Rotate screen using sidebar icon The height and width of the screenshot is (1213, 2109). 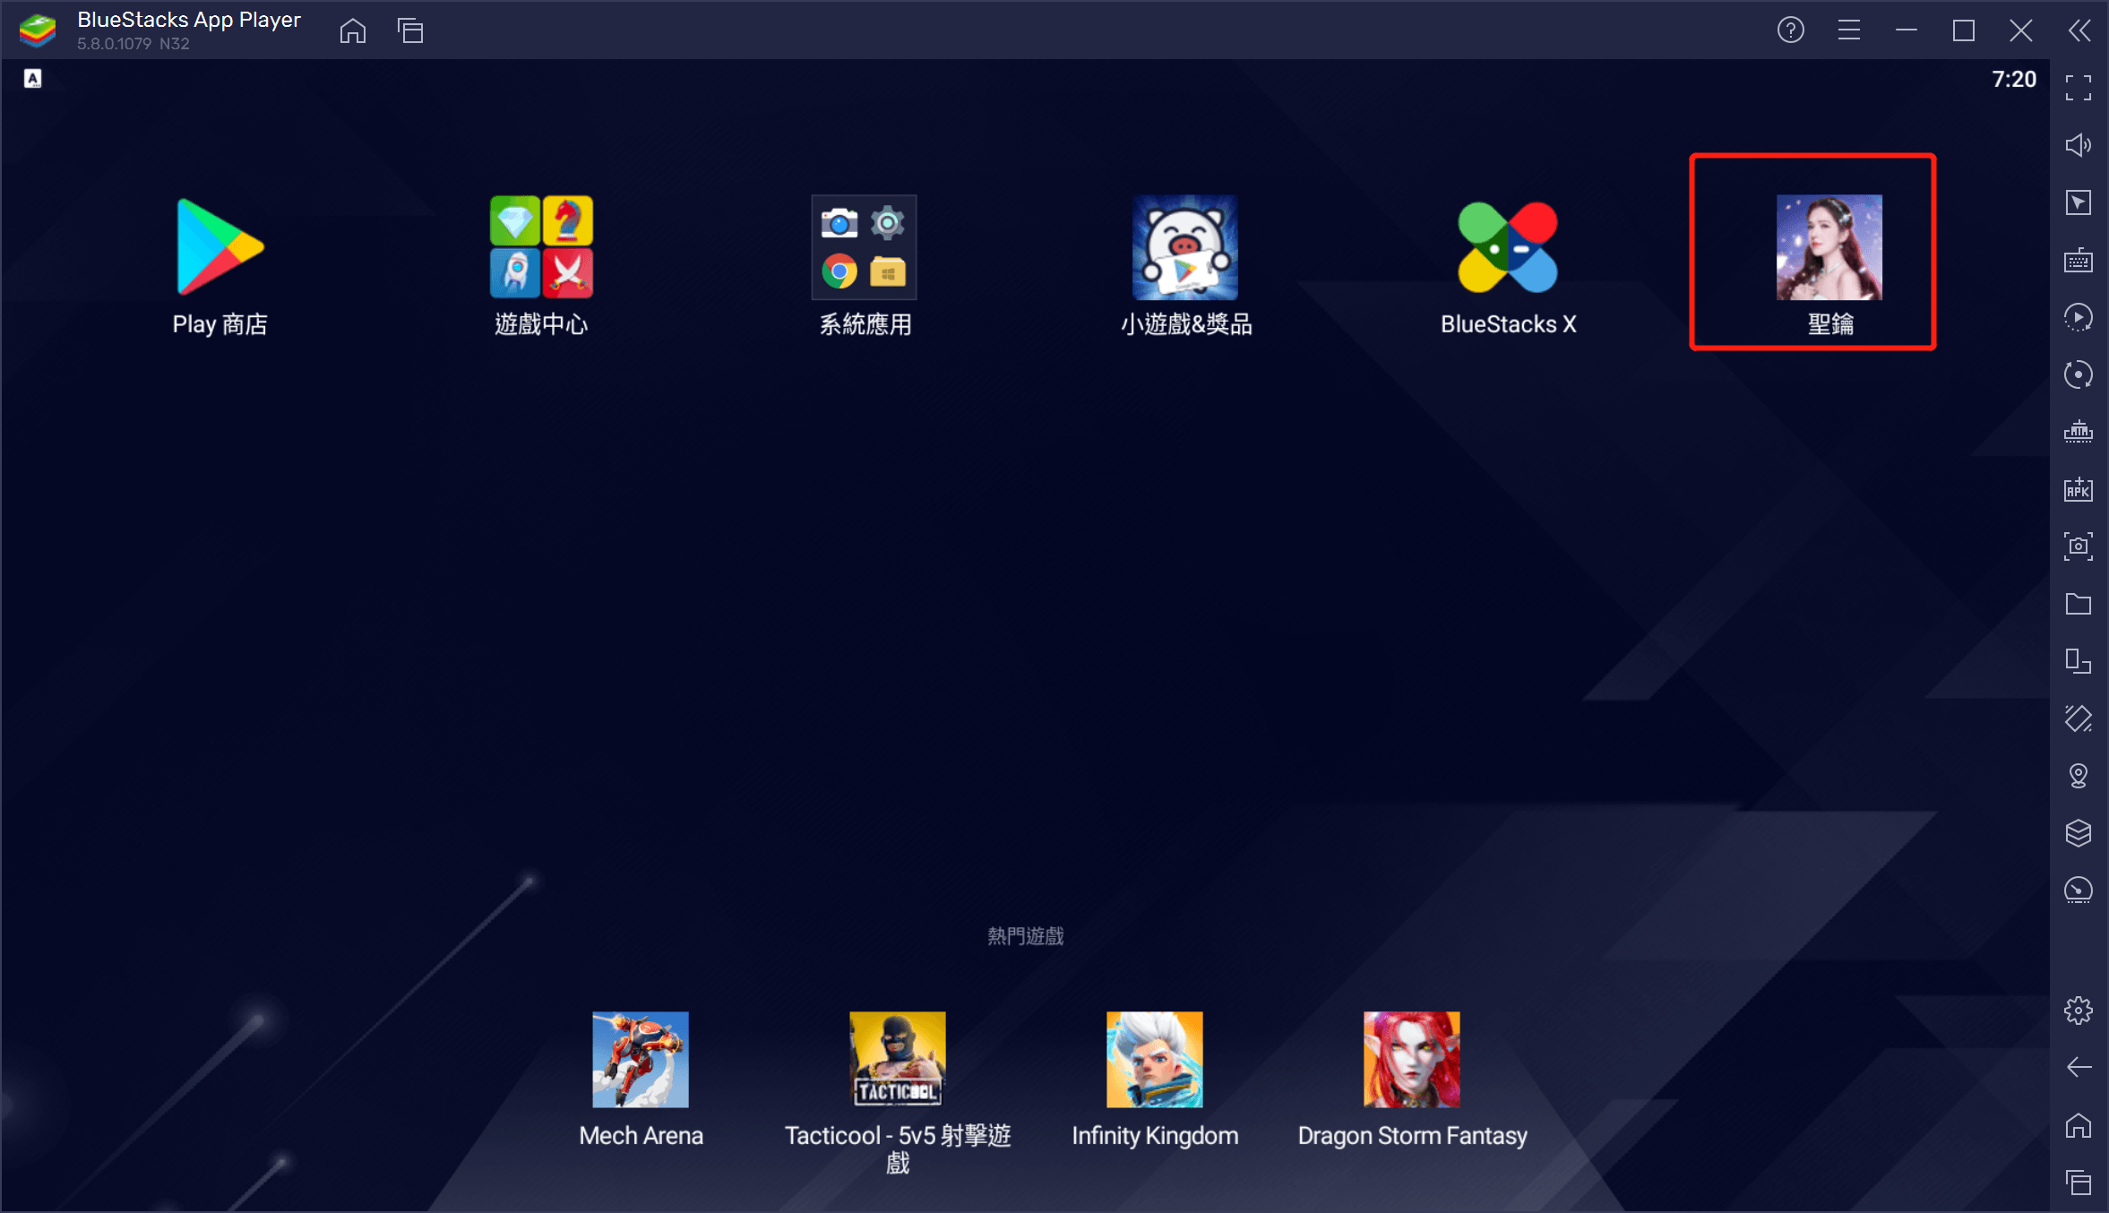(2079, 661)
